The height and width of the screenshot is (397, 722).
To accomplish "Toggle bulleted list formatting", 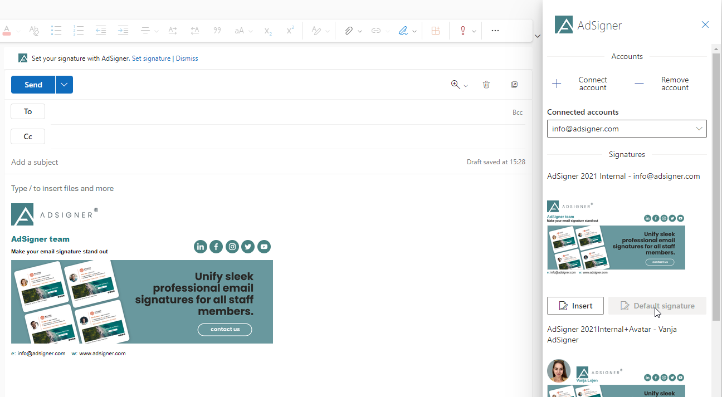I will [56, 31].
